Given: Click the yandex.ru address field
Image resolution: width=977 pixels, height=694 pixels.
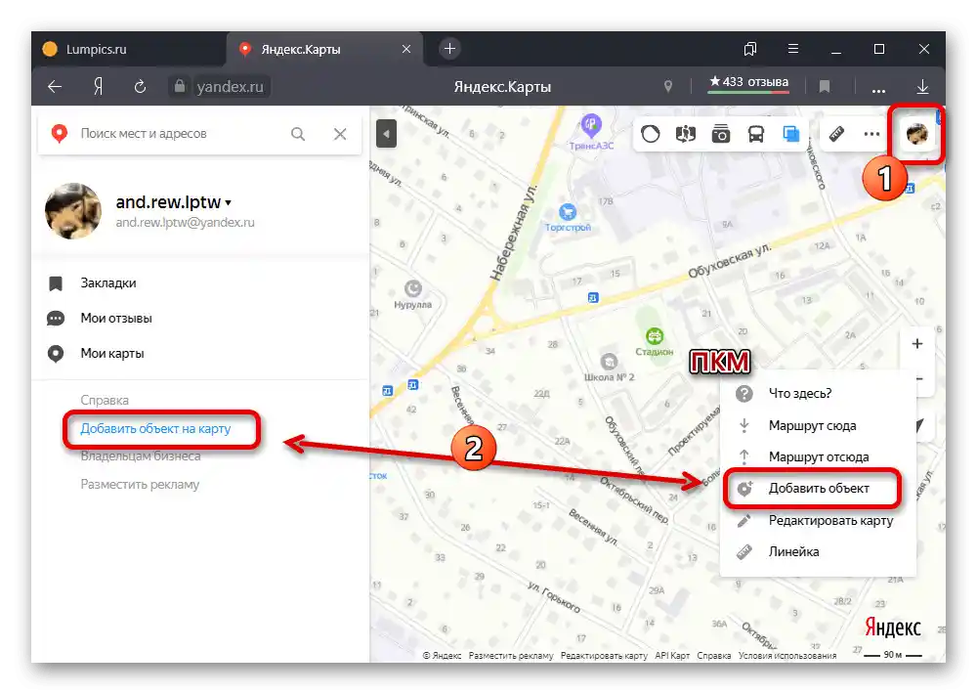Looking at the screenshot, I should click(230, 87).
